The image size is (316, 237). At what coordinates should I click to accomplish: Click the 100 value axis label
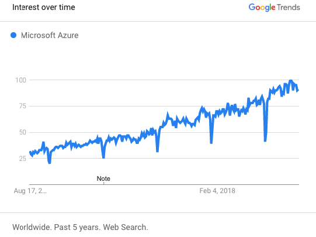[x=21, y=80]
